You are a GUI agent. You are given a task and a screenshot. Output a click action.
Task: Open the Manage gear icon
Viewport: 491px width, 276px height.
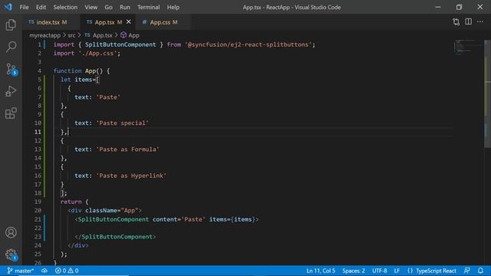coord(12,255)
